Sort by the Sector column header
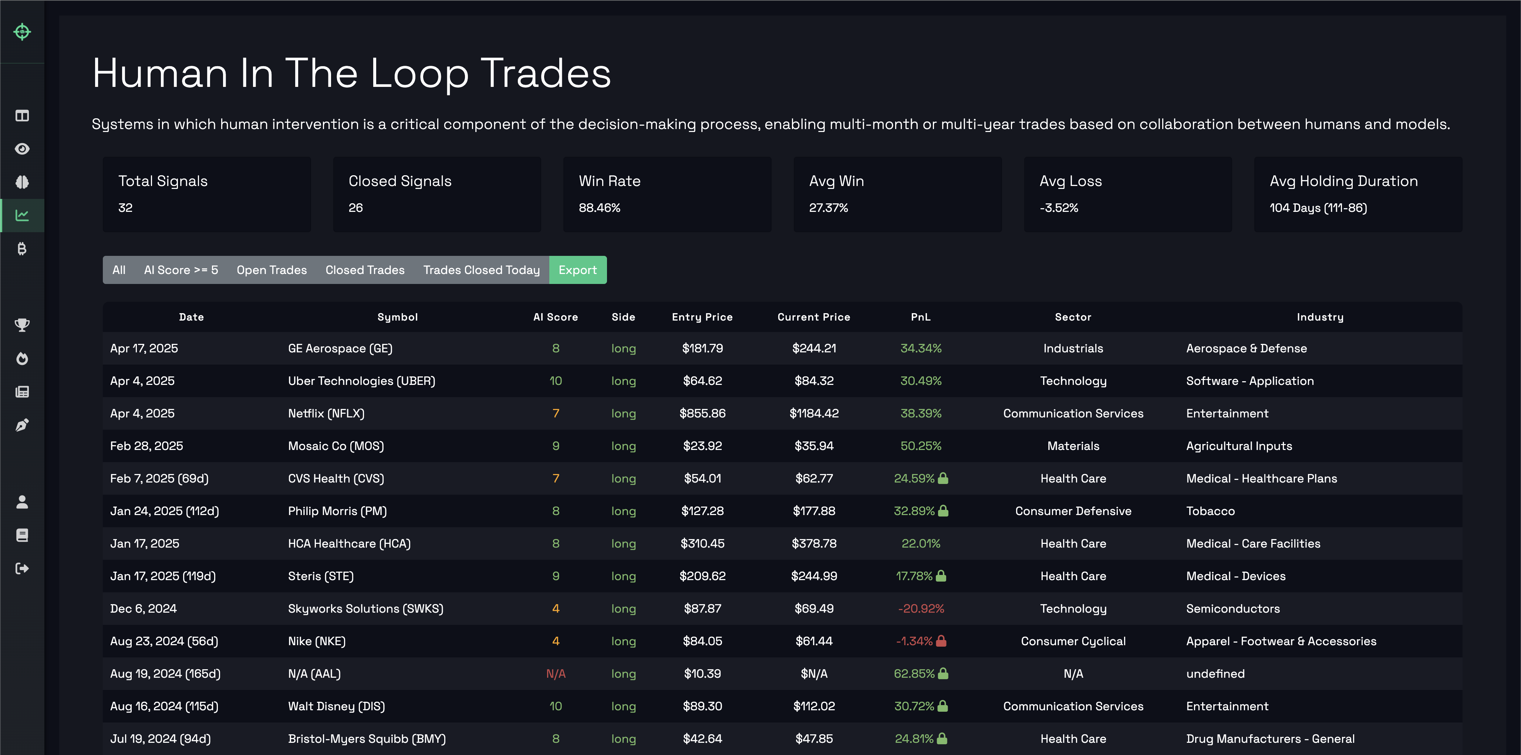This screenshot has width=1521, height=755. (x=1073, y=317)
